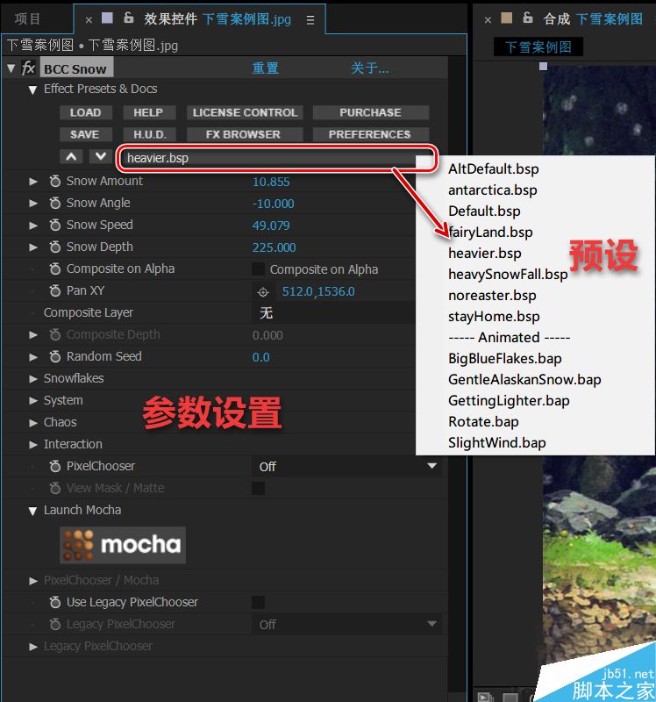Image resolution: width=656 pixels, height=702 pixels.
Task: Expand the System group
Action: [x=33, y=401]
